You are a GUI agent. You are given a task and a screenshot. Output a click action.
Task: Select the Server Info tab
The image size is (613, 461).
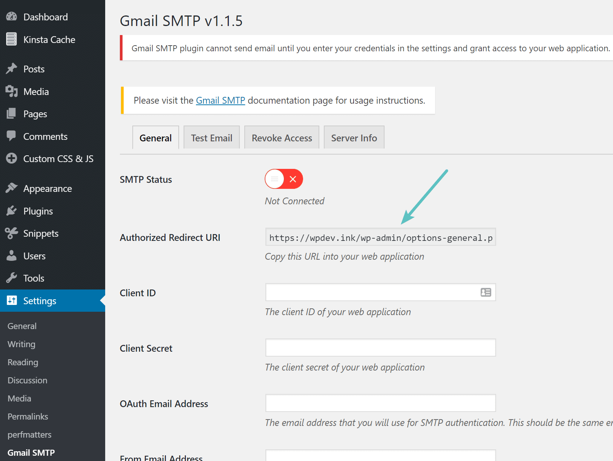[354, 138]
